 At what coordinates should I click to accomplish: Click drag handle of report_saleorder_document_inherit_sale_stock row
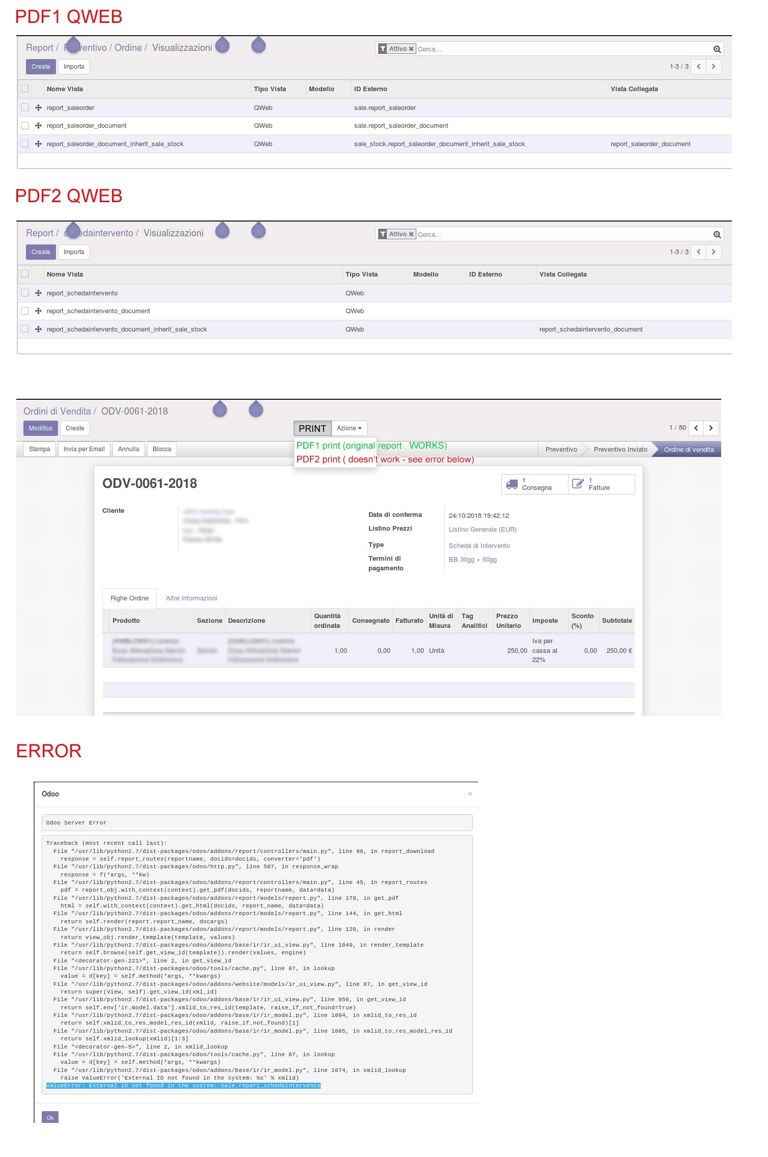click(38, 144)
